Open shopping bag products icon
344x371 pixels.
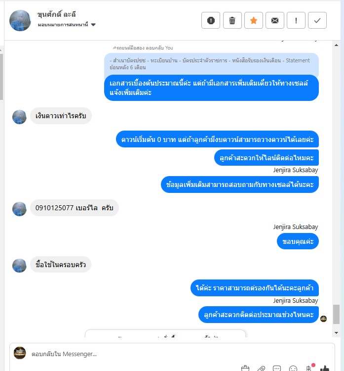coord(245,369)
